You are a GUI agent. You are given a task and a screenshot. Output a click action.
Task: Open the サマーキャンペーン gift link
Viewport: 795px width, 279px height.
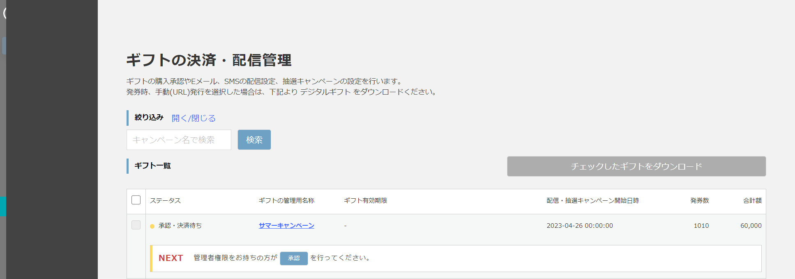tap(286, 225)
